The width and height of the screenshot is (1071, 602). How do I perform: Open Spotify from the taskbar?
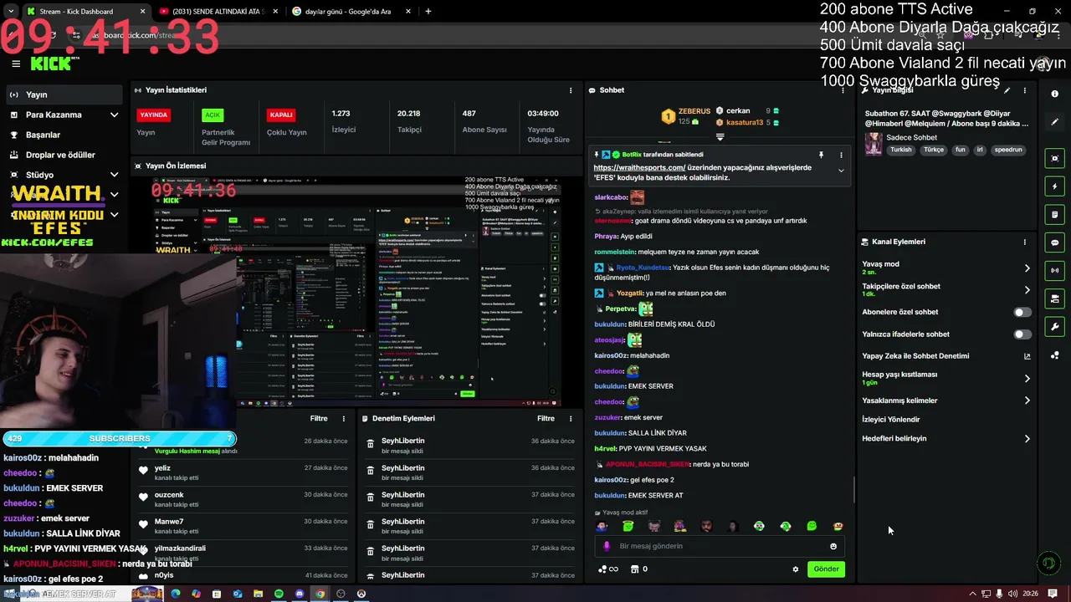(279, 594)
